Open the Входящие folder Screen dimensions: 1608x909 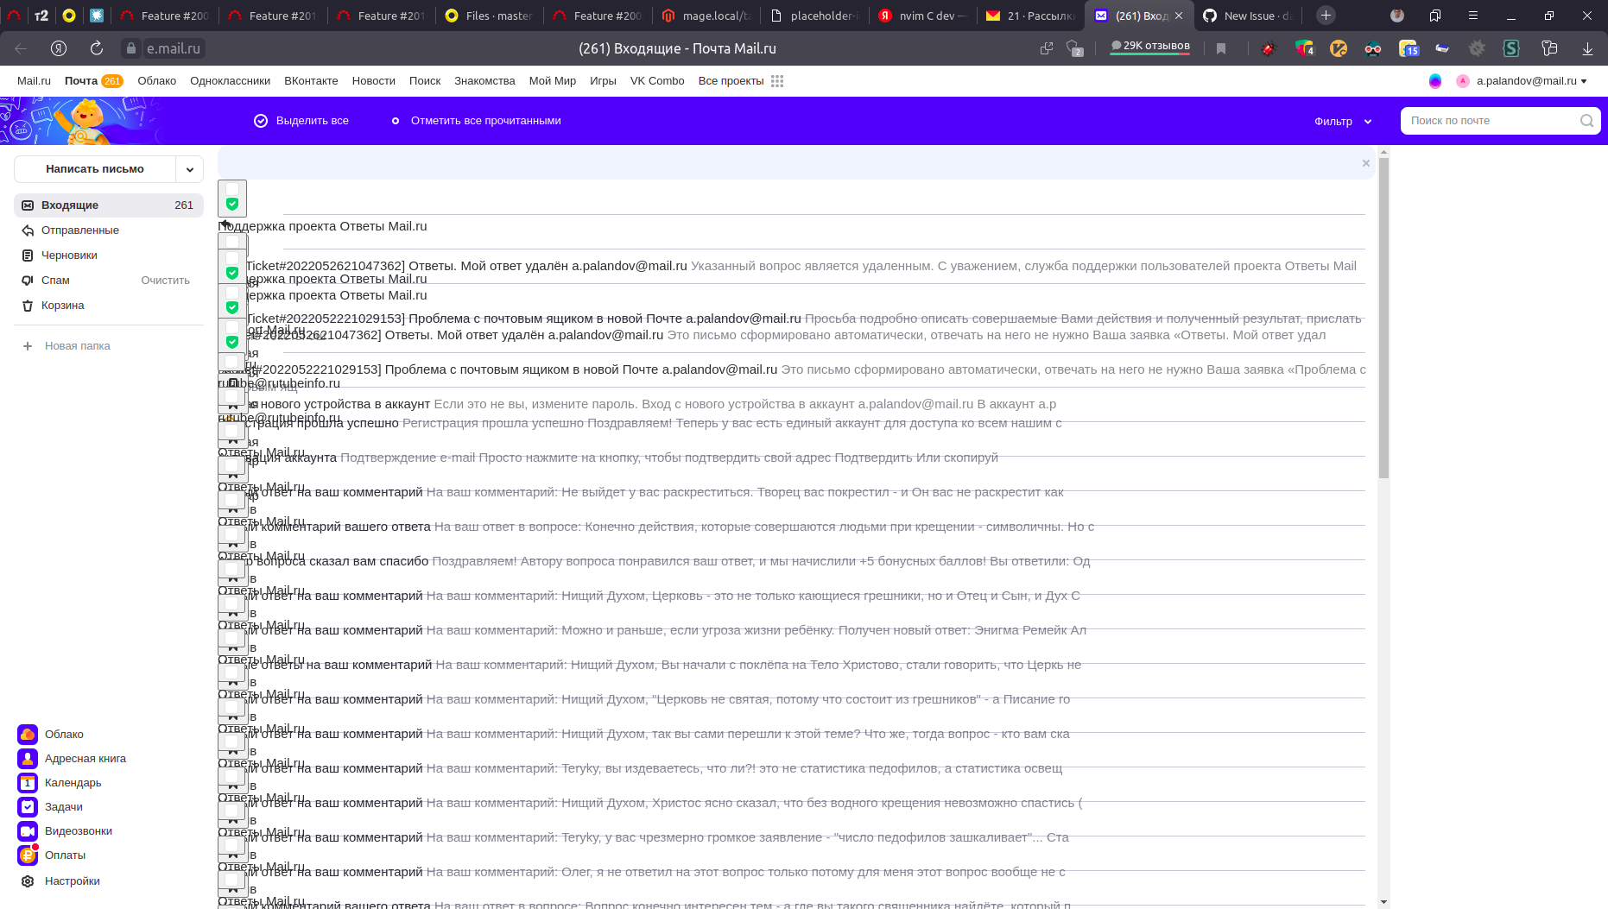109,205
